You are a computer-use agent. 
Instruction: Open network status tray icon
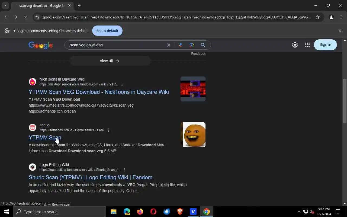pos(306,212)
